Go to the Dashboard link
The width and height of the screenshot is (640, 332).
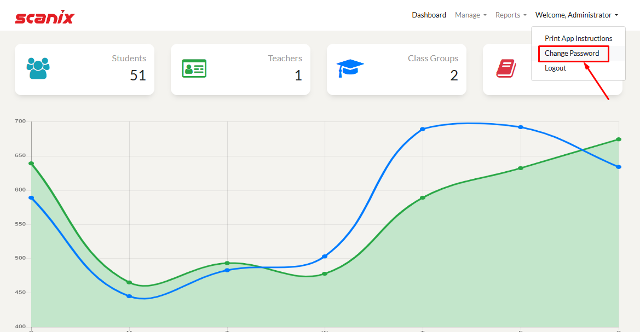429,15
